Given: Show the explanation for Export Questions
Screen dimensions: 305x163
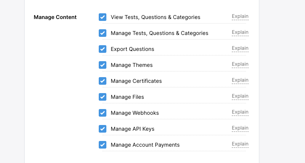Looking at the screenshot, I should tap(240, 48).
